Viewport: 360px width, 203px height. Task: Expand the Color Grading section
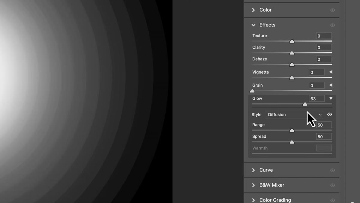[x=253, y=200]
